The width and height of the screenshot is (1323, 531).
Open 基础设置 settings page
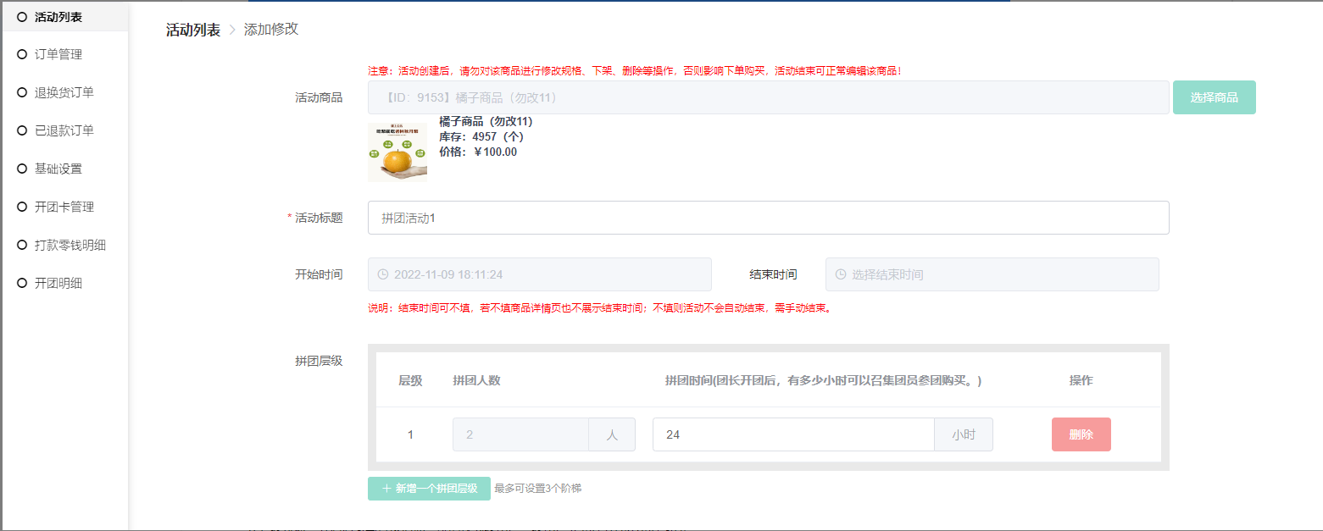[58, 169]
